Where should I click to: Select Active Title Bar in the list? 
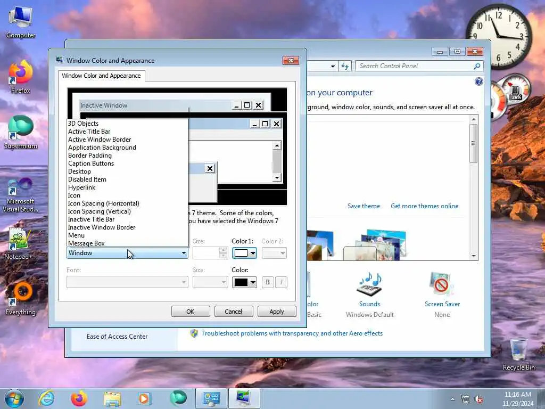(x=127, y=132)
